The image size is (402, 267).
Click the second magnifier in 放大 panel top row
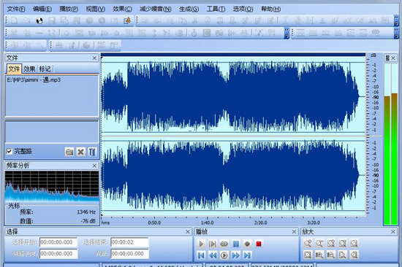click(319, 243)
